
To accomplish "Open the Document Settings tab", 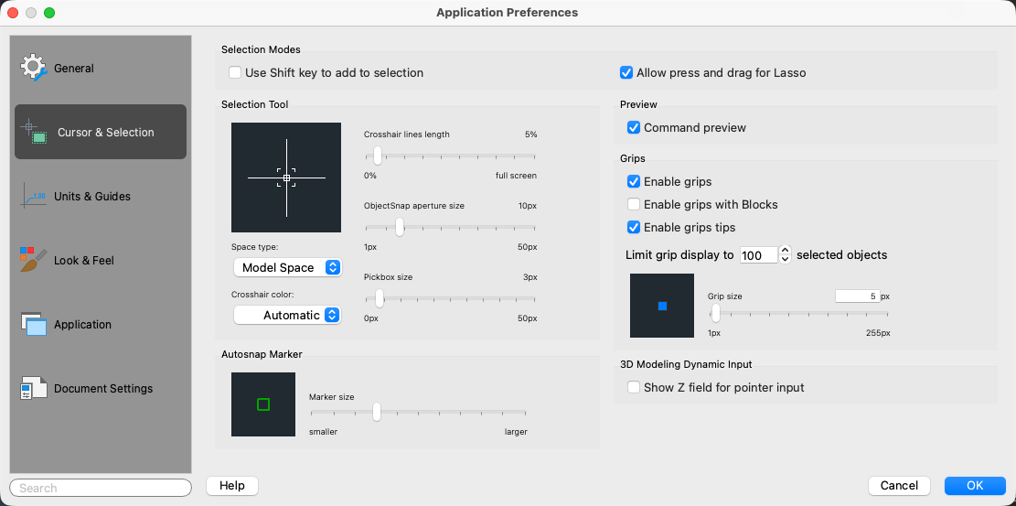I will pos(103,388).
